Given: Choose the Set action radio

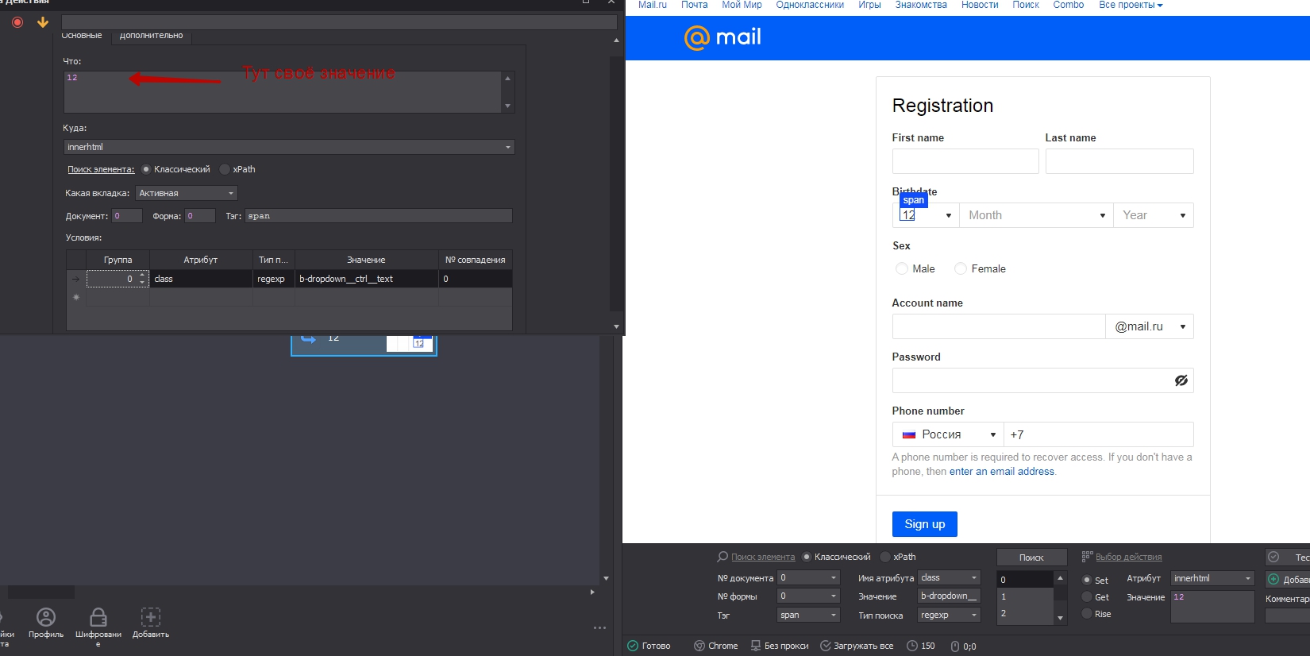Looking at the screenshot, I should click(x=1087, y=580).
